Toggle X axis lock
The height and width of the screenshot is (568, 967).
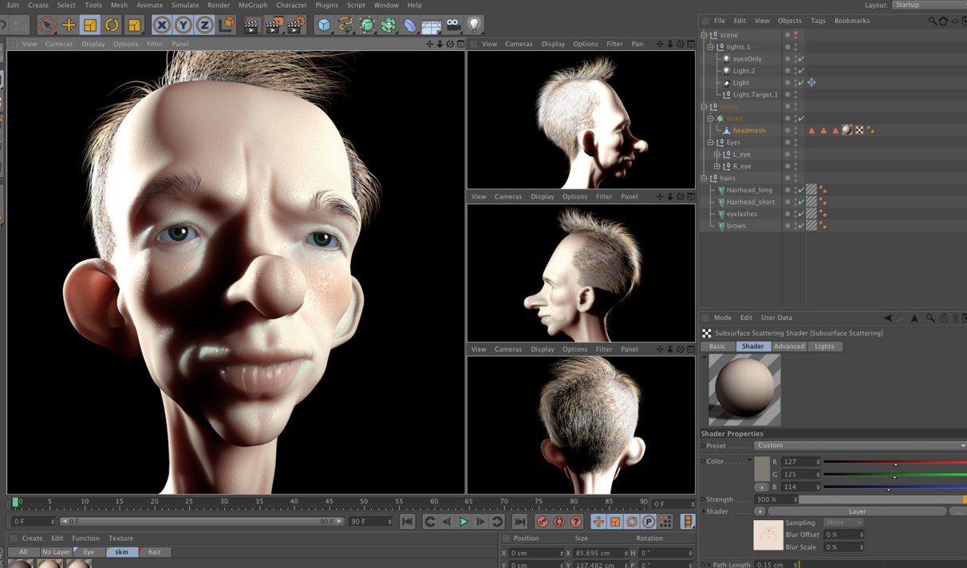(162, 26)
